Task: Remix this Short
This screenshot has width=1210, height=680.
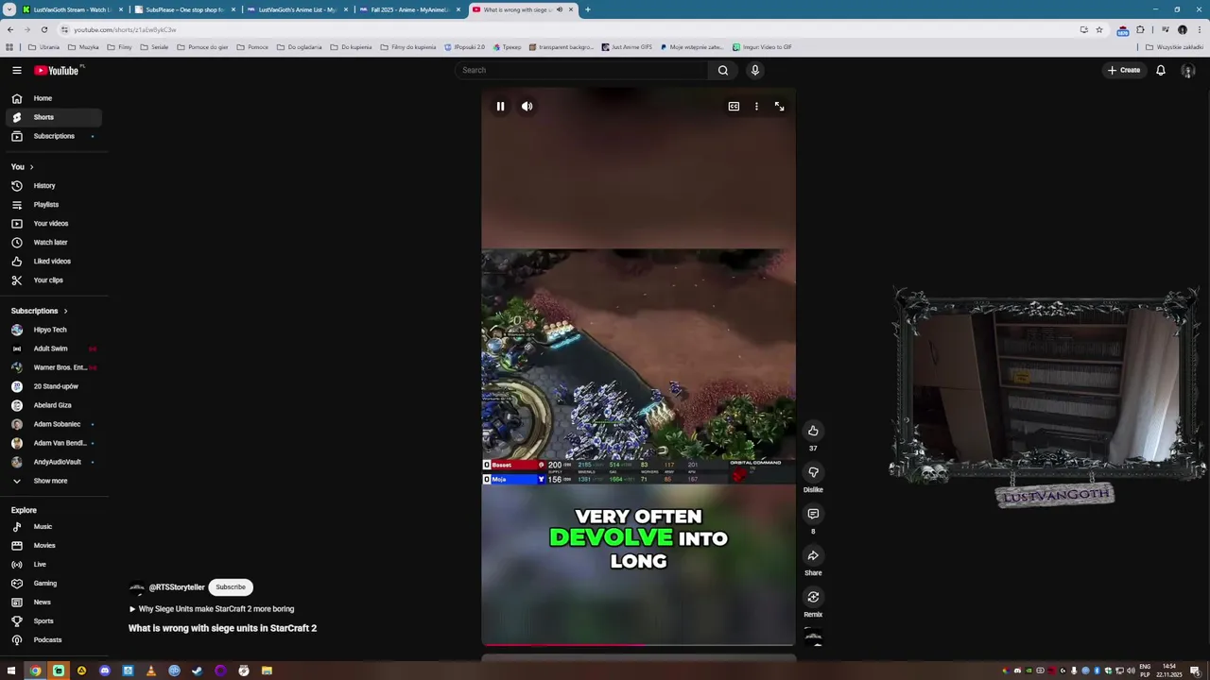Action: [x=813, y=597]
